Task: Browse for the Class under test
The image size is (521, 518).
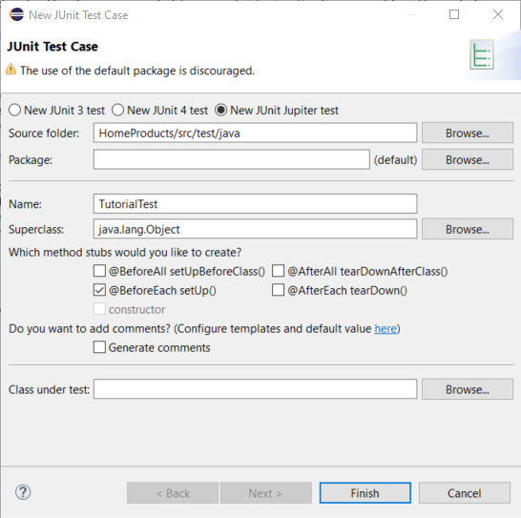Action: point(468,389)
